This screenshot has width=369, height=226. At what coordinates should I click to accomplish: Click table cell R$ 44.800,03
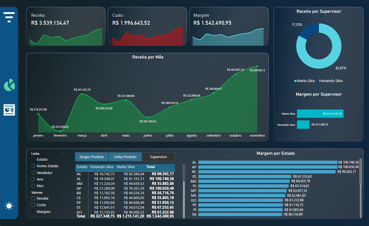coord(134,198)
